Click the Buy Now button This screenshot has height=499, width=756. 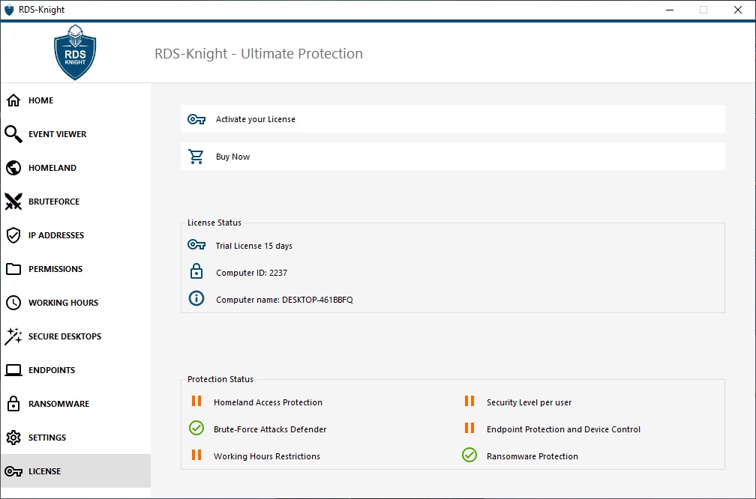[453, 157]
